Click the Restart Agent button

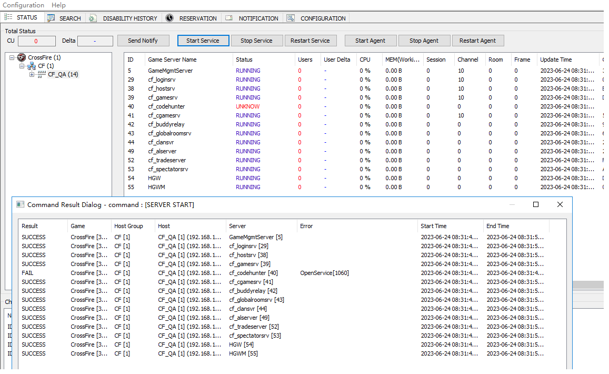point(478,41)
